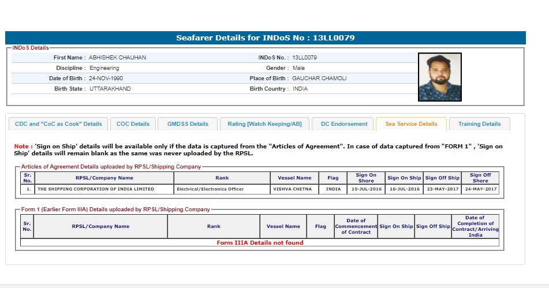
Task: Select the 15-JUL-2016 sign on shore date
Action: 366,189
